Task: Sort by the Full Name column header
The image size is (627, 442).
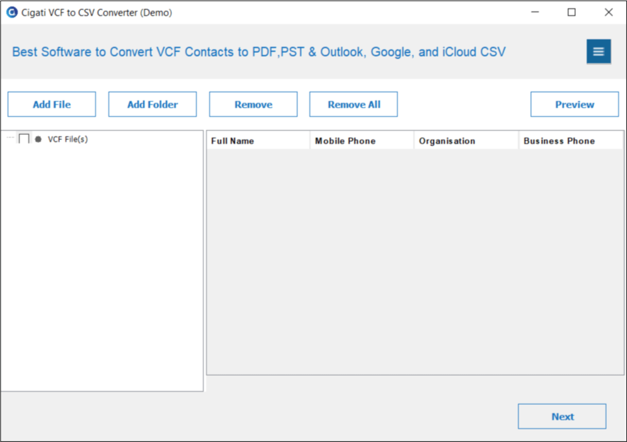Action: pyautogui.click(x=258, y=141)
